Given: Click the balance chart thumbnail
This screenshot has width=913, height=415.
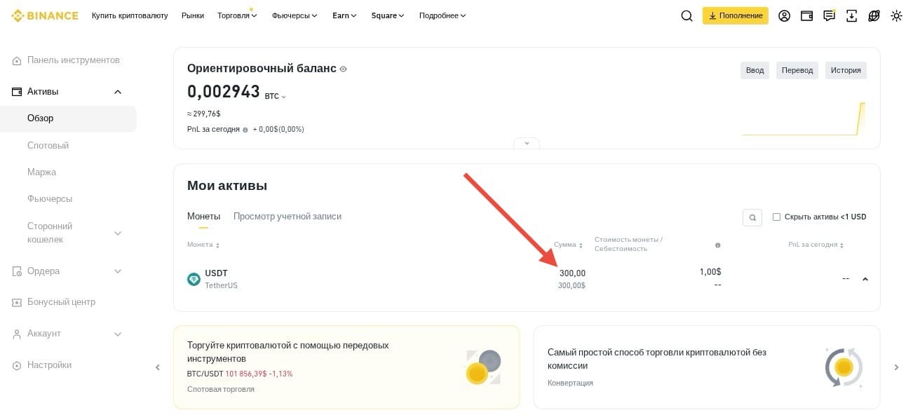Looking at the screenshot, I should [803, 118].
